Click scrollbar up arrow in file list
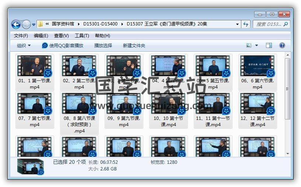Screen dimensions: 301x187 click(x=288, y=55)
